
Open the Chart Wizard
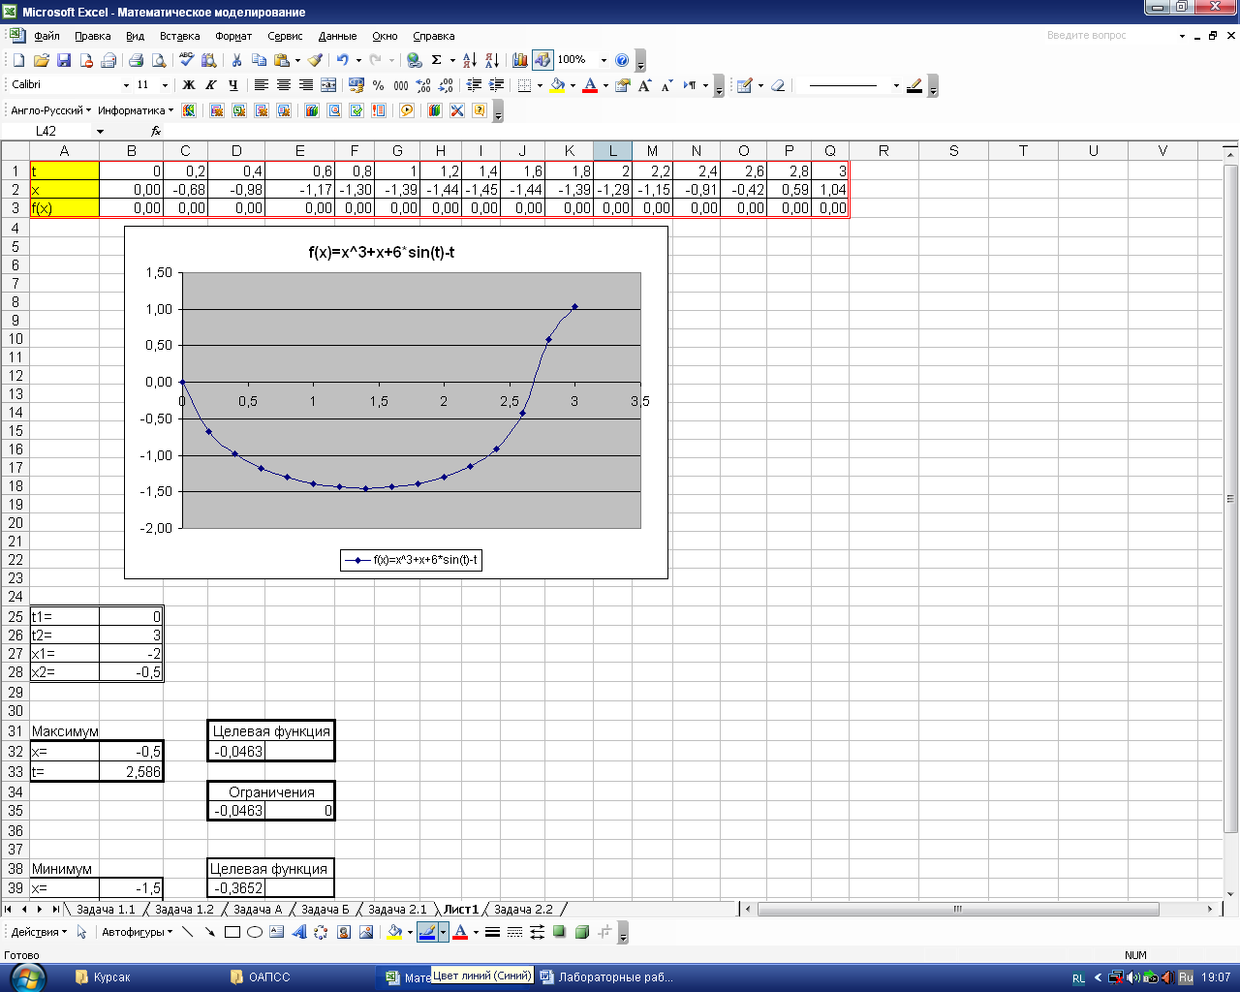pyautogui.click(x=520, y=60)
